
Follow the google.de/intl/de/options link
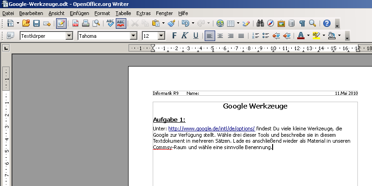[212, 129]
